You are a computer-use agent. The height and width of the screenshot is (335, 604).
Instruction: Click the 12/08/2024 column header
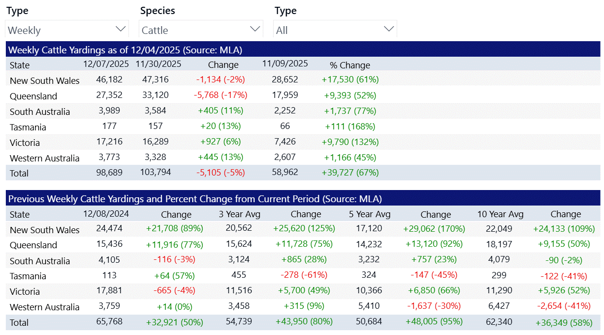tap(106, 213)
